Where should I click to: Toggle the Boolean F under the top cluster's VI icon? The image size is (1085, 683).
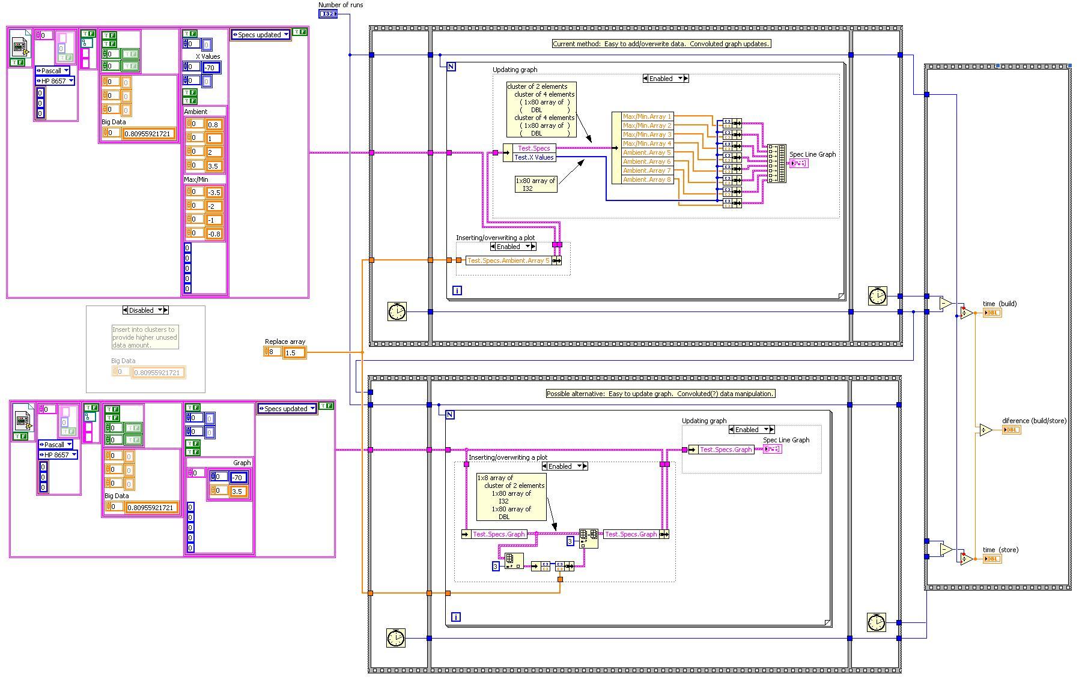(x=18, y=62)
